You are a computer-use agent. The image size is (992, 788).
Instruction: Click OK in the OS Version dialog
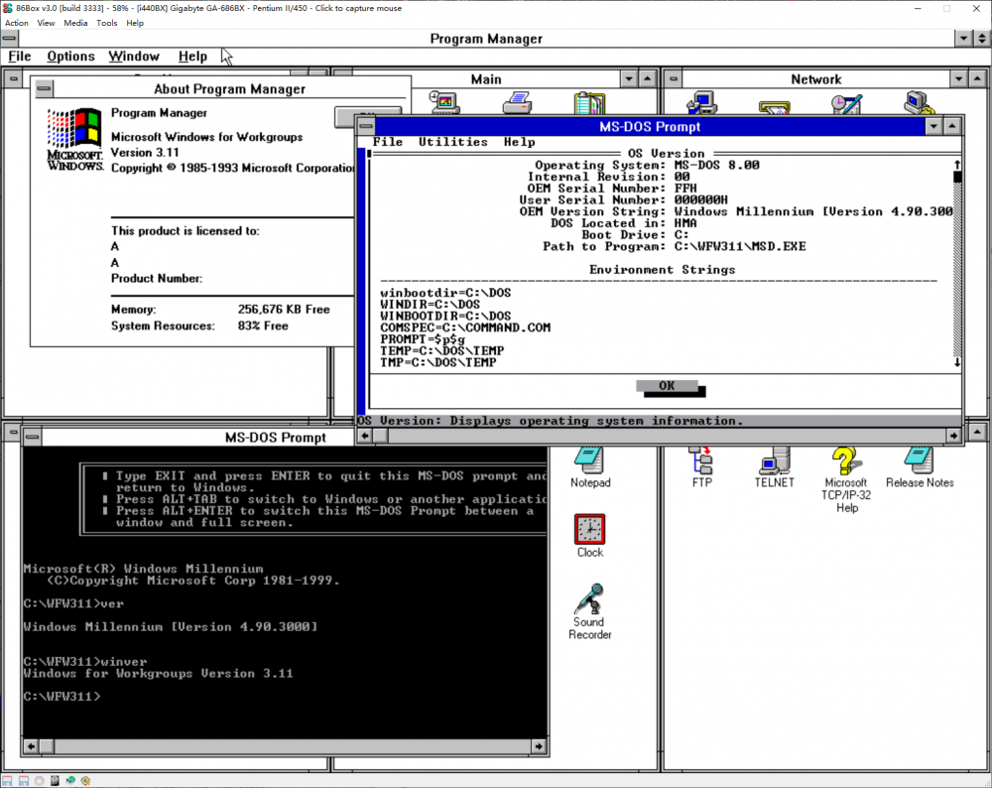coord(667,387)
